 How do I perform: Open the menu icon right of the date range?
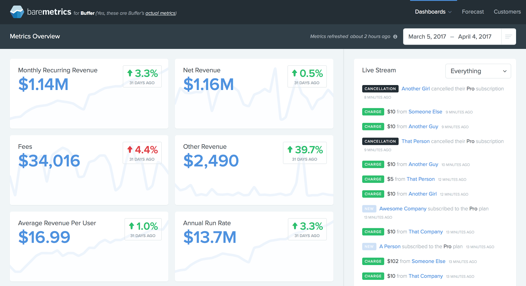click(x=509, y=36)
